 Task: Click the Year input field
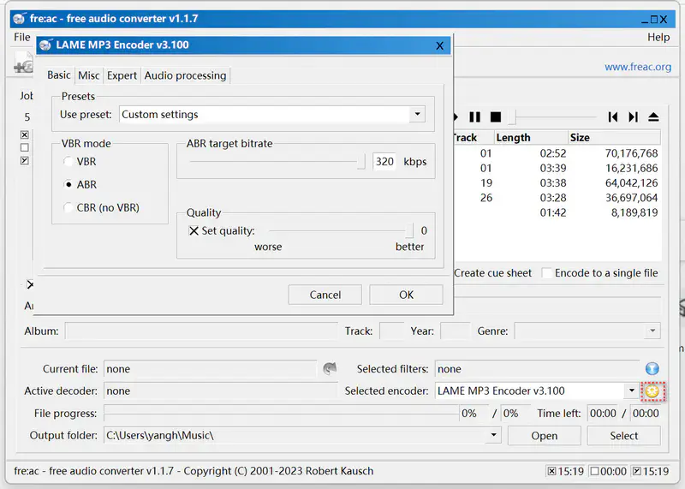456,331
